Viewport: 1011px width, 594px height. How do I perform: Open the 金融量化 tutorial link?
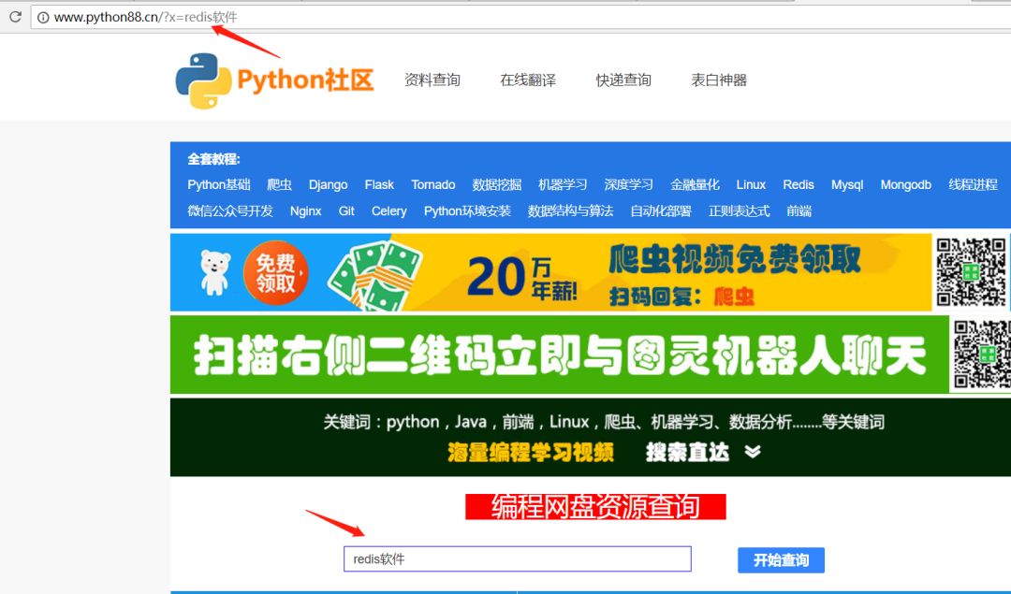coord(695,185)
